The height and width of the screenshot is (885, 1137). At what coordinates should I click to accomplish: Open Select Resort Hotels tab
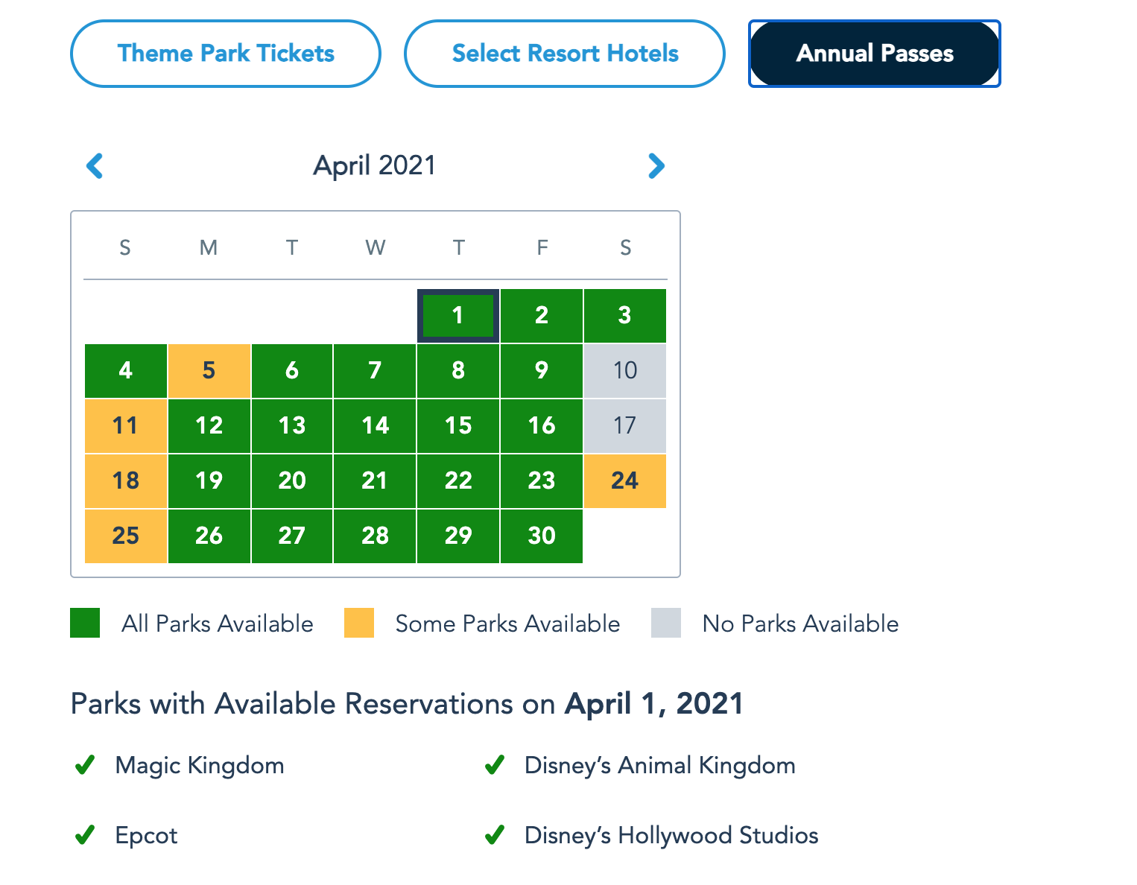click(x=565, y=54)
